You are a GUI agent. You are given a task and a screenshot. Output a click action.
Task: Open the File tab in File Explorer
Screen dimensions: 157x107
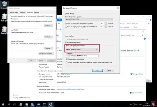click(60, 20)
